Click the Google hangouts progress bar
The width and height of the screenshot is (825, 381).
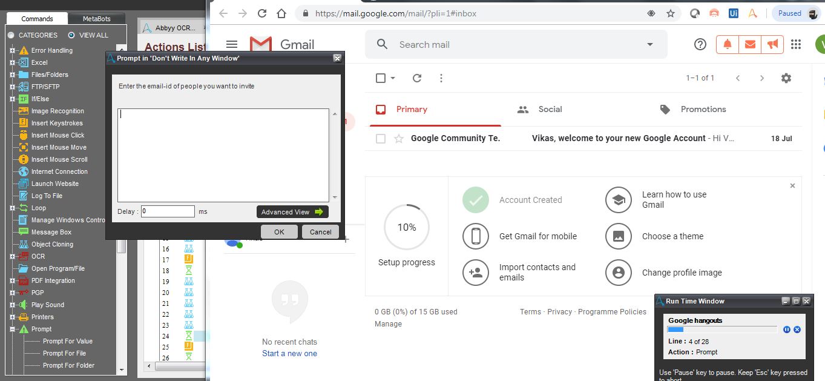[x=722, y=330]
